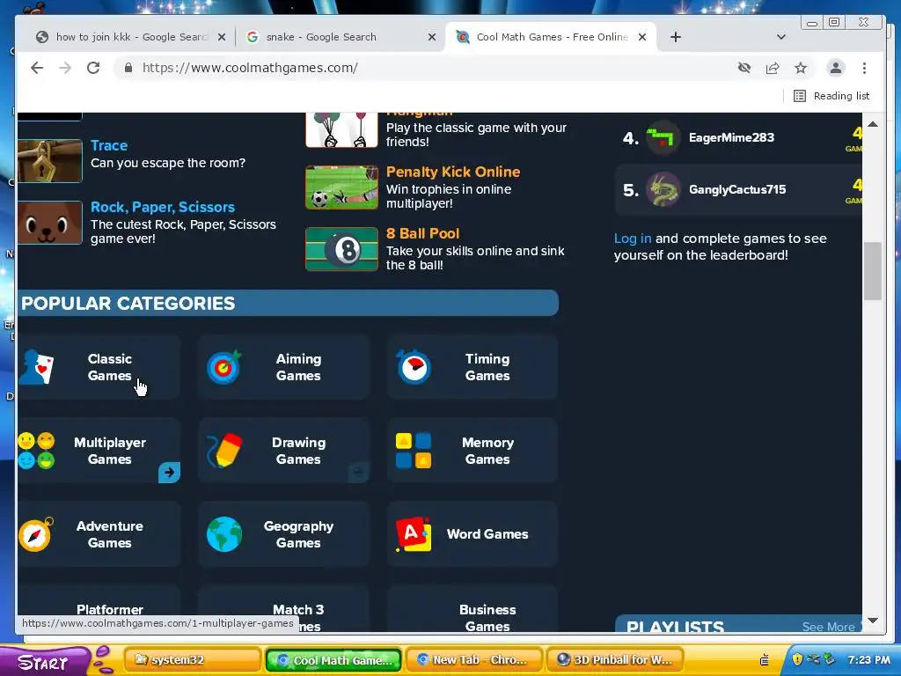Switch to 3D Pinball taskbar item
Screen dimensions: 901x676
[615, 660]
